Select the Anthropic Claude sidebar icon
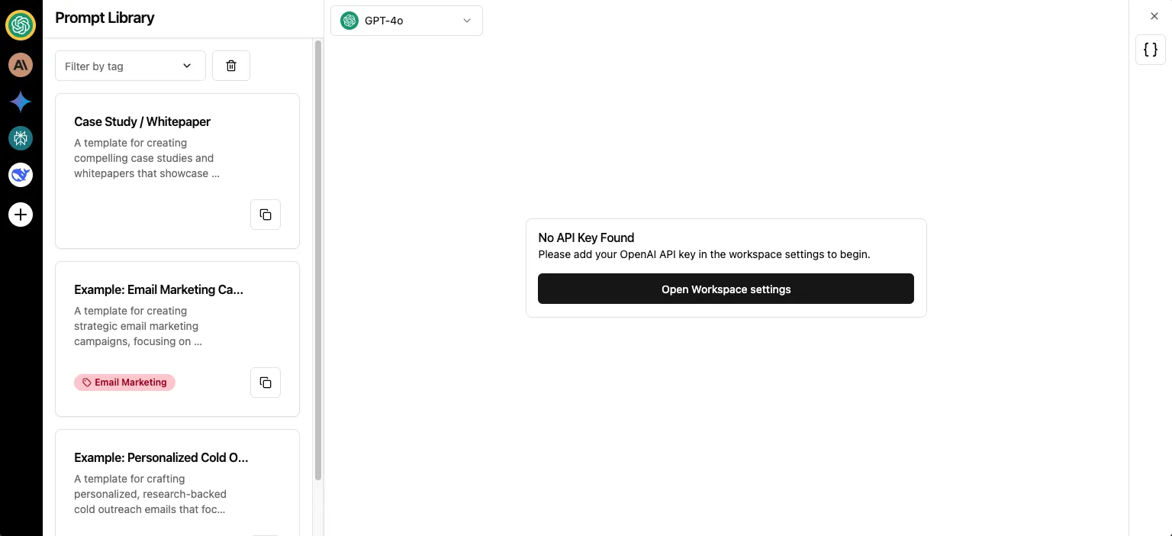Viewport: 1172px width, 536px height. [x=21, y=65]
